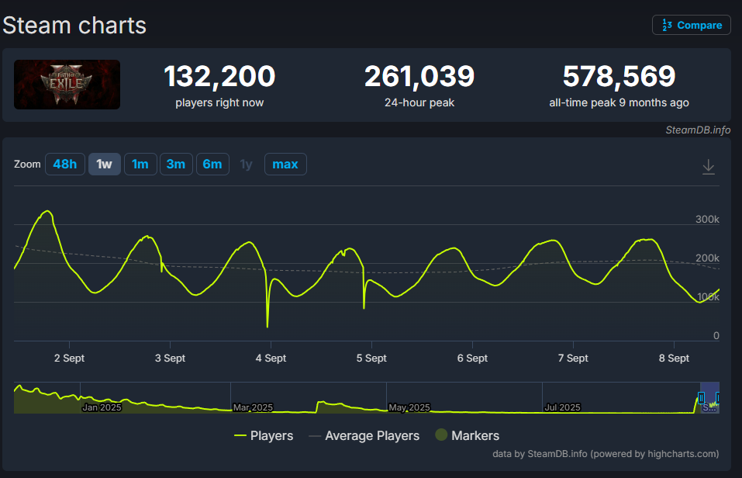Show max chart range
The width and height of the screenshot is (742, 478).
tap(285, 164)
